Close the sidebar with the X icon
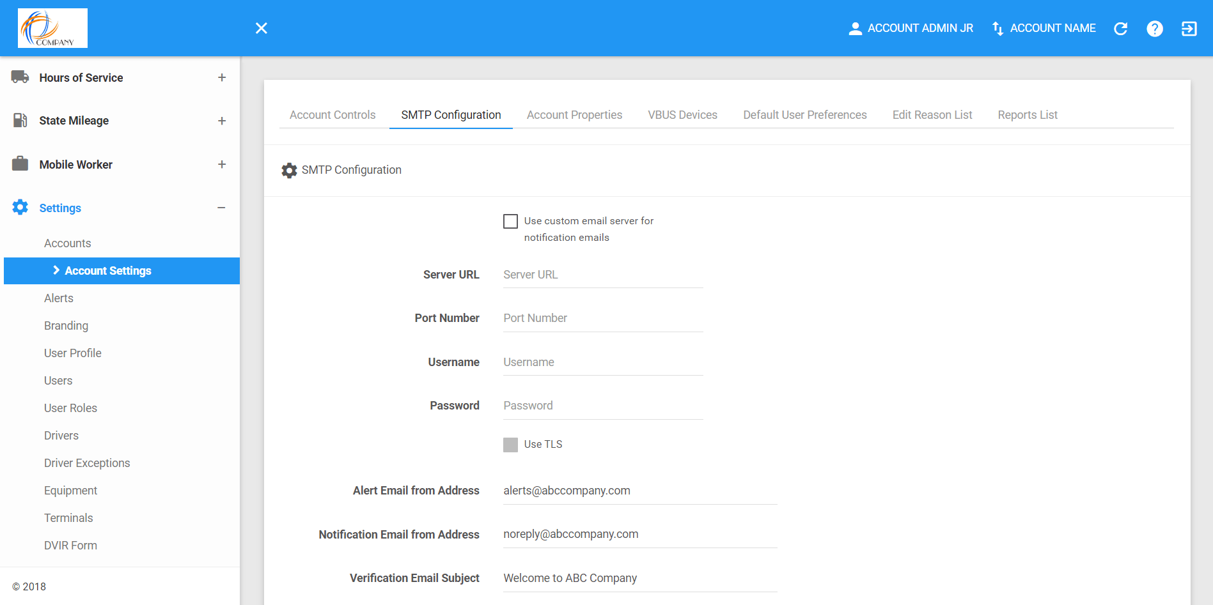1213x605 pixels. (262, 28)
